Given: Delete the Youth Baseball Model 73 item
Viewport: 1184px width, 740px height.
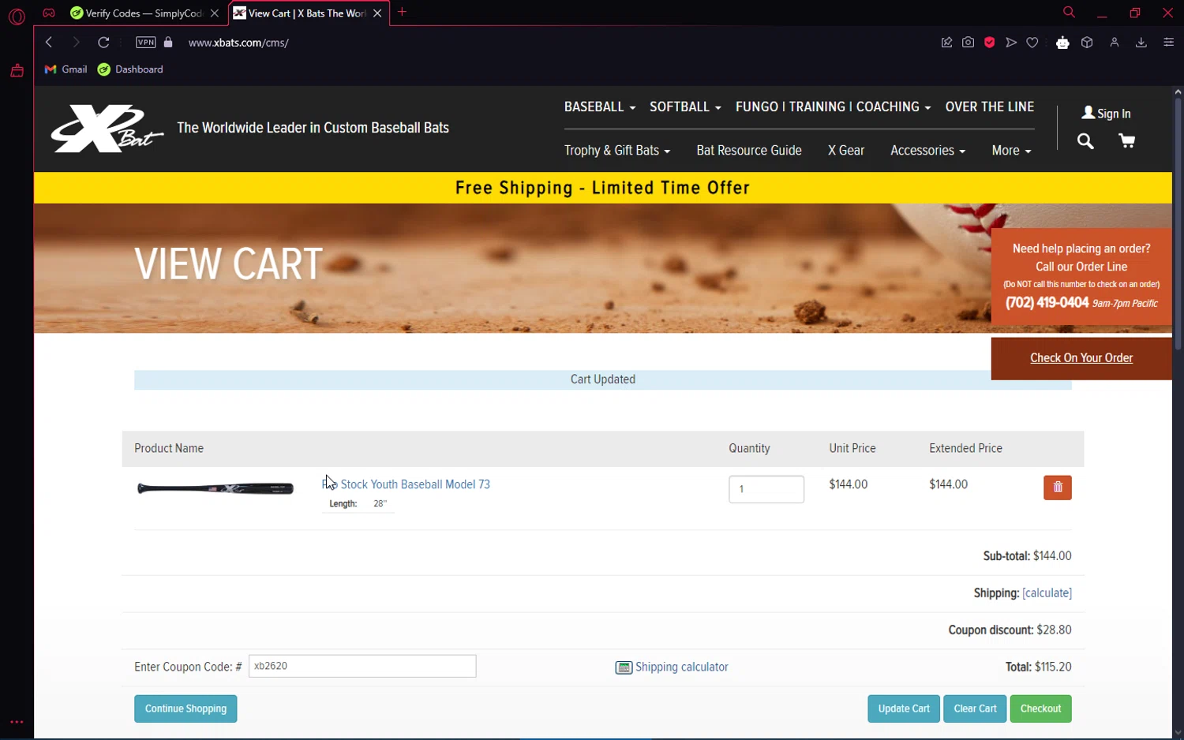Looking at the screenshot, I should click(1057, 488).
